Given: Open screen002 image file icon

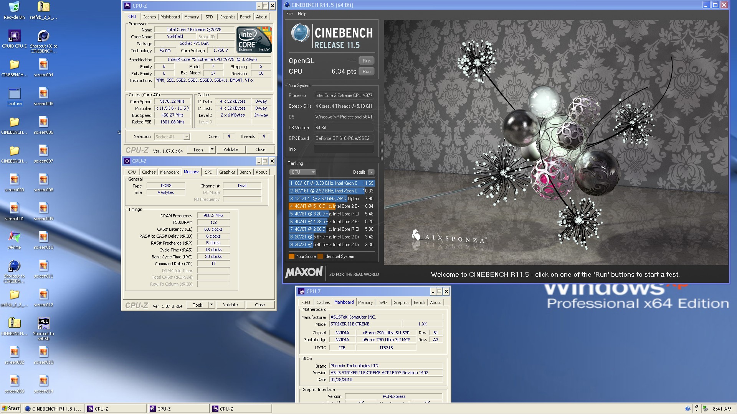Looking at the screenshot, I should [x=14, y=355].
